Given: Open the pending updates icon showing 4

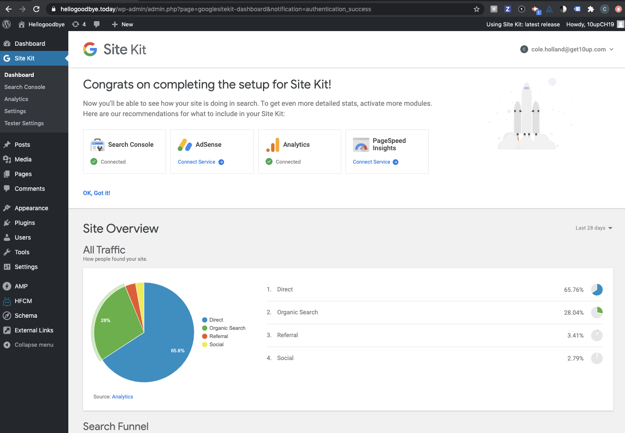Looking at the screenshot, I should point(79,24).
